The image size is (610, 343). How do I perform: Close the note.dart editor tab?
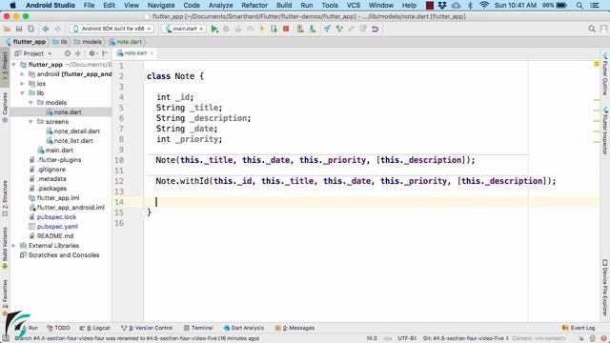click(x=152, y=53)
